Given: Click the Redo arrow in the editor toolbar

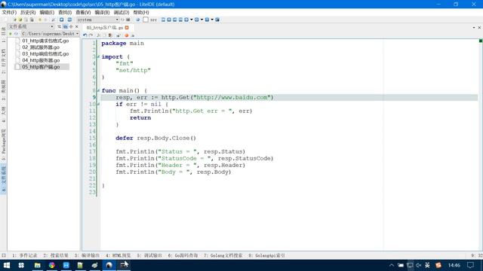Looking at the screenshot, I should [91, 35].
